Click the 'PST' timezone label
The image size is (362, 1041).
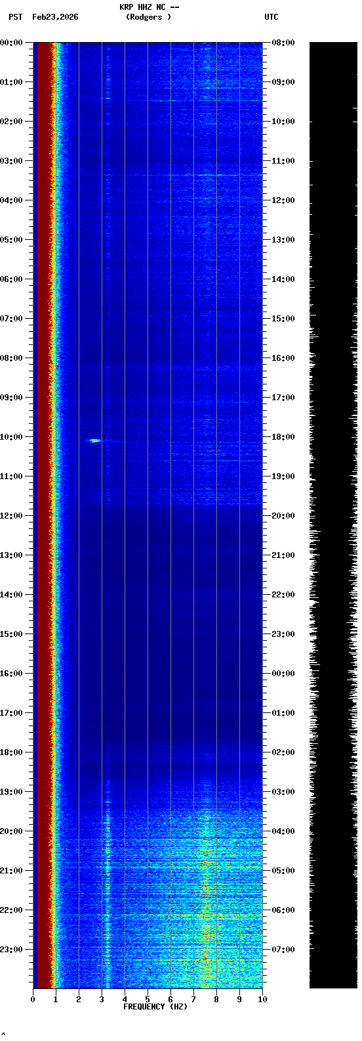point(15,17)
